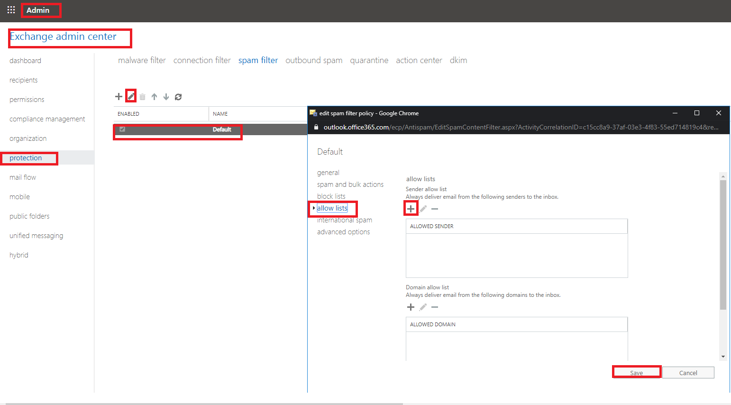Edit the selected allowed sender entry
The height and width of the screenshot is (405, 731).
pos(423,209)
